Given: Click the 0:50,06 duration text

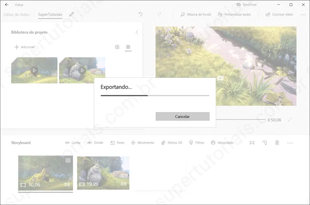Looking at the screenshot, I should click(274, 120).
